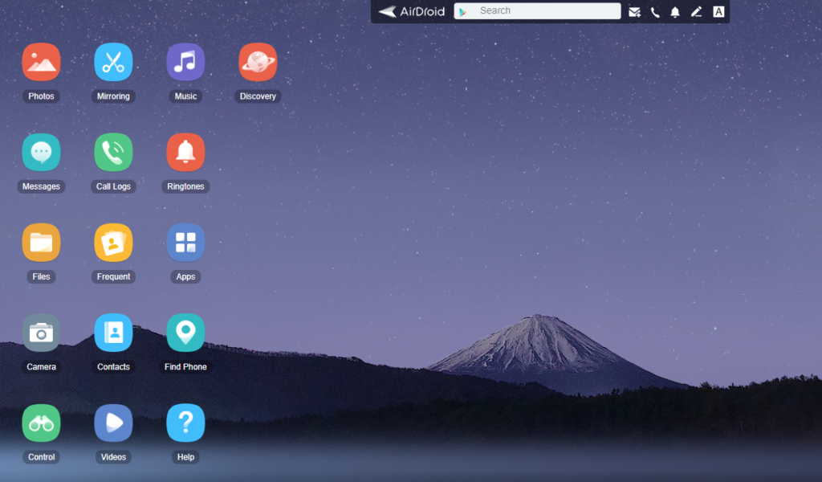Open the Help section
The height and width of the screenshot is (482, 822).
click(185, 422)
